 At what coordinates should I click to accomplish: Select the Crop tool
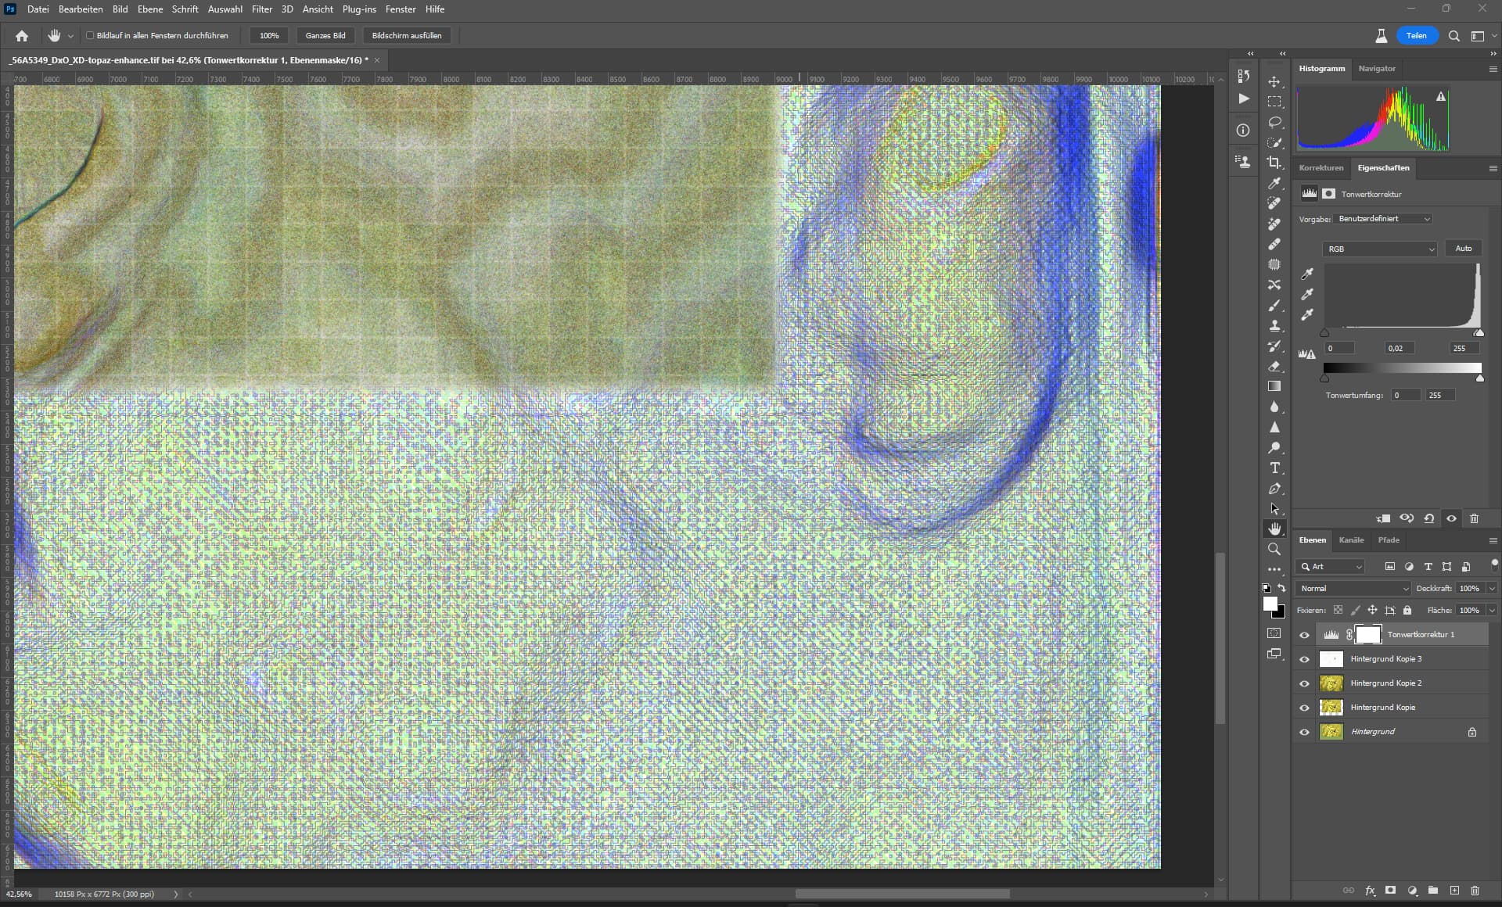click(x=1274, y=163)
